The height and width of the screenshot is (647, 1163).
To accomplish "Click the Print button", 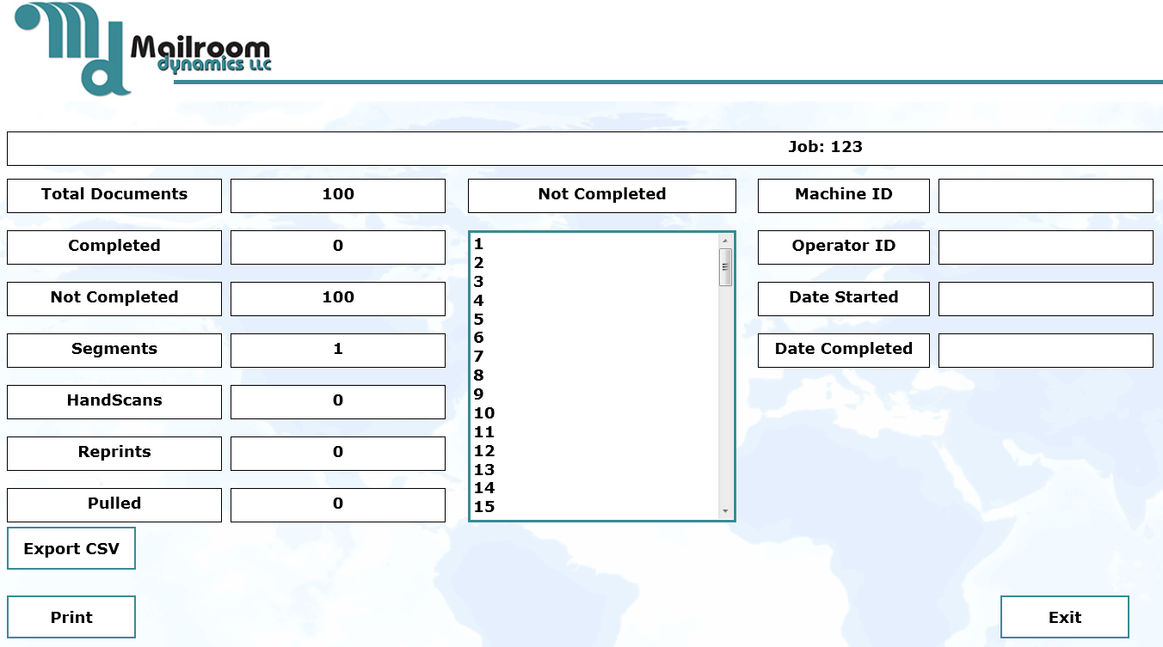I will (71, 616).
